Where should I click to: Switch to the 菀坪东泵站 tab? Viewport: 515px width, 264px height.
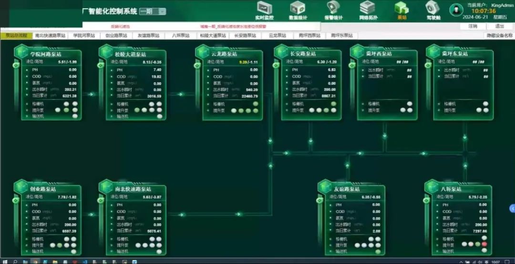coord(342,36)
